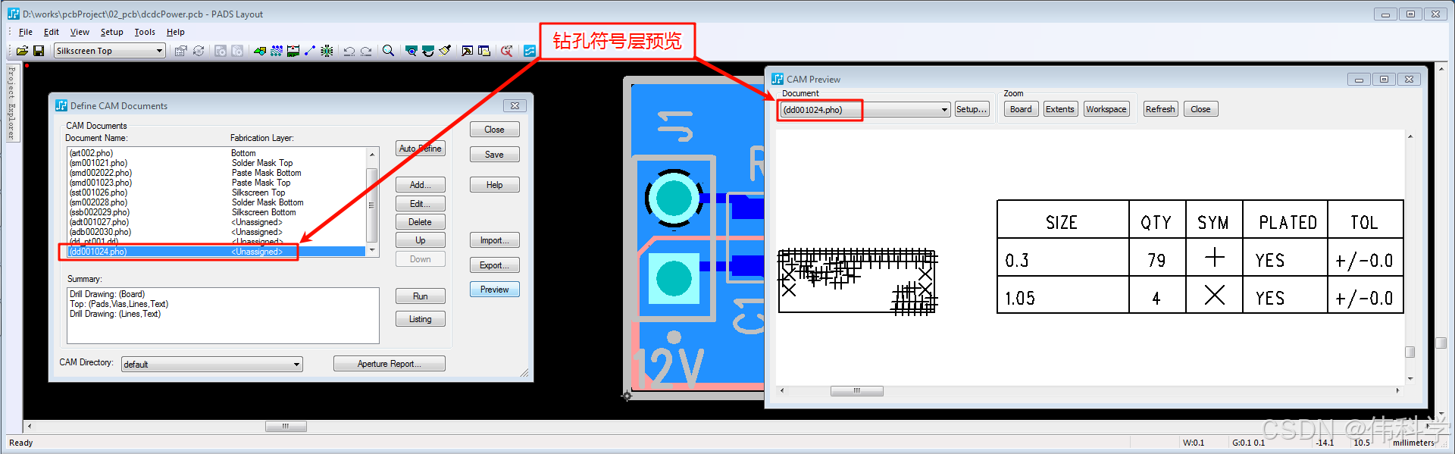Click Save in Define CAM Documents
The height and width of the screenshot is (454, 1455).
[x=494, y=155]
